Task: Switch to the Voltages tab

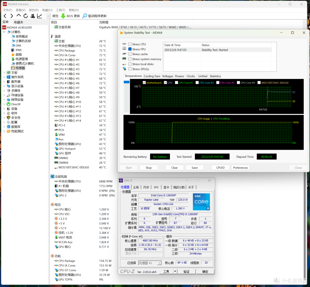Action: [167, 76]
